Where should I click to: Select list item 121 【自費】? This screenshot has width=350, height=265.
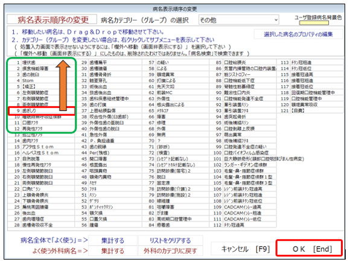(310, 110)
